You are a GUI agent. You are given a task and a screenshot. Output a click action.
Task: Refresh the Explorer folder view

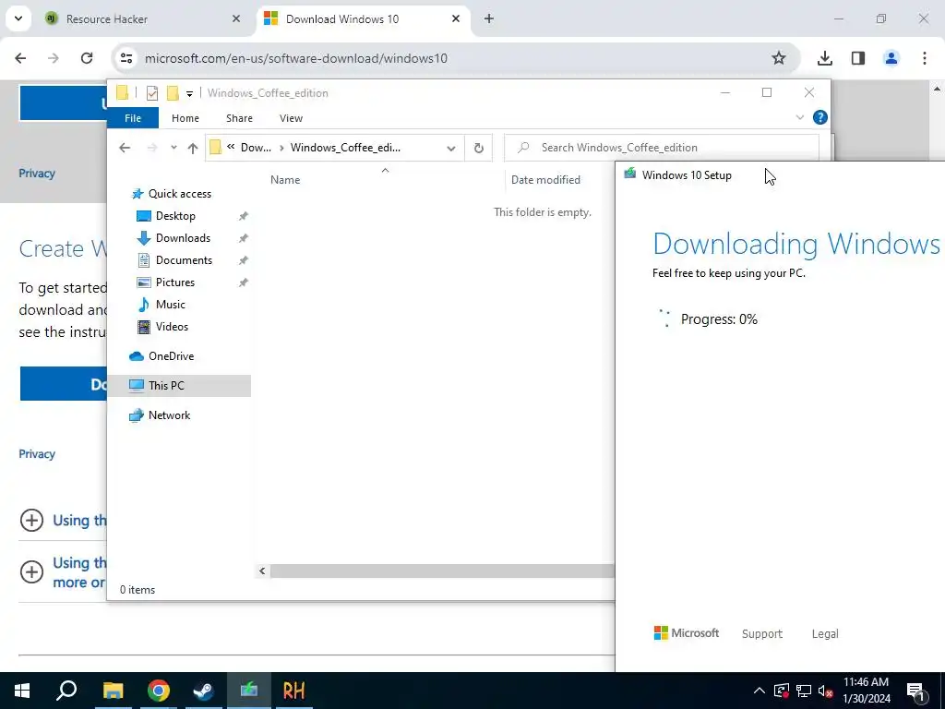point(479,148)
